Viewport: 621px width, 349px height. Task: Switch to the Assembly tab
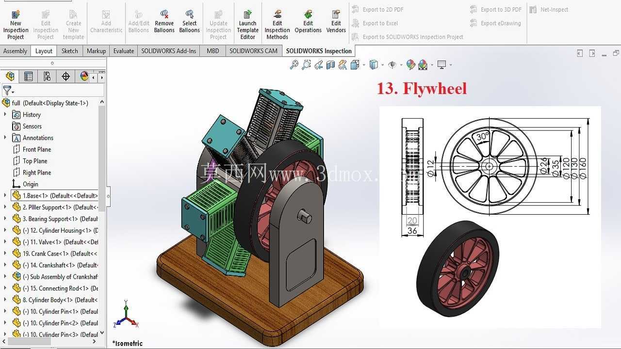(x=15, y=51)
